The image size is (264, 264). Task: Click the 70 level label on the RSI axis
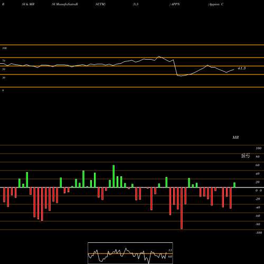(x=4, y=61)
